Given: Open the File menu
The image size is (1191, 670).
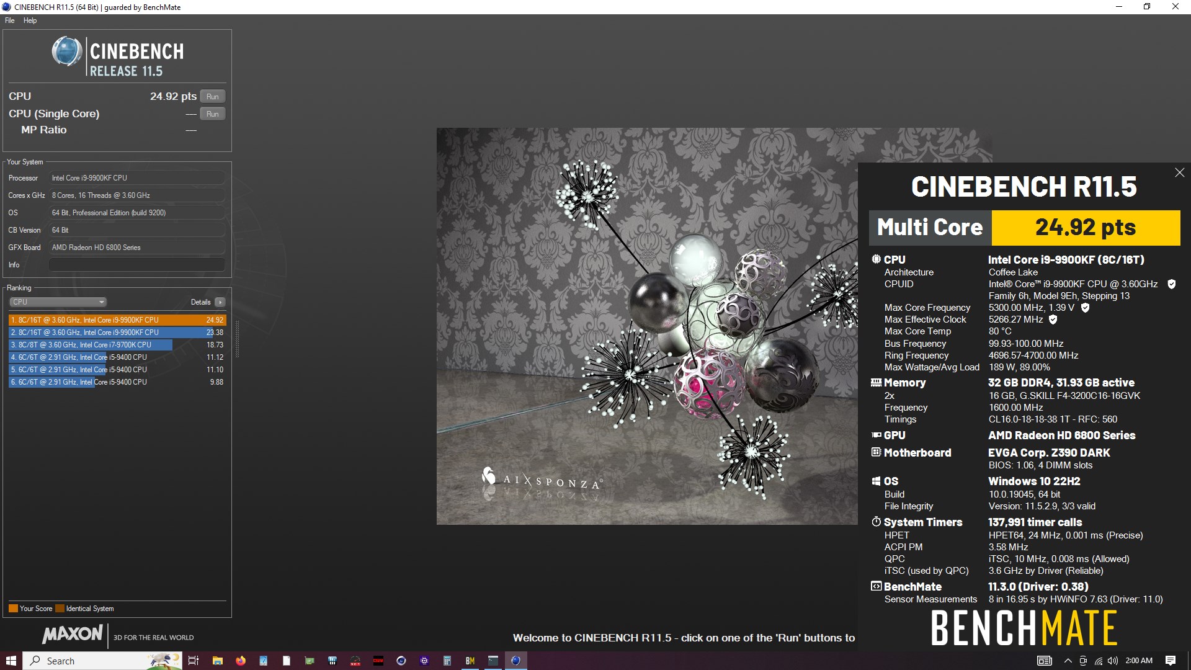Looking at the screenshot, I should click(9, 20).
